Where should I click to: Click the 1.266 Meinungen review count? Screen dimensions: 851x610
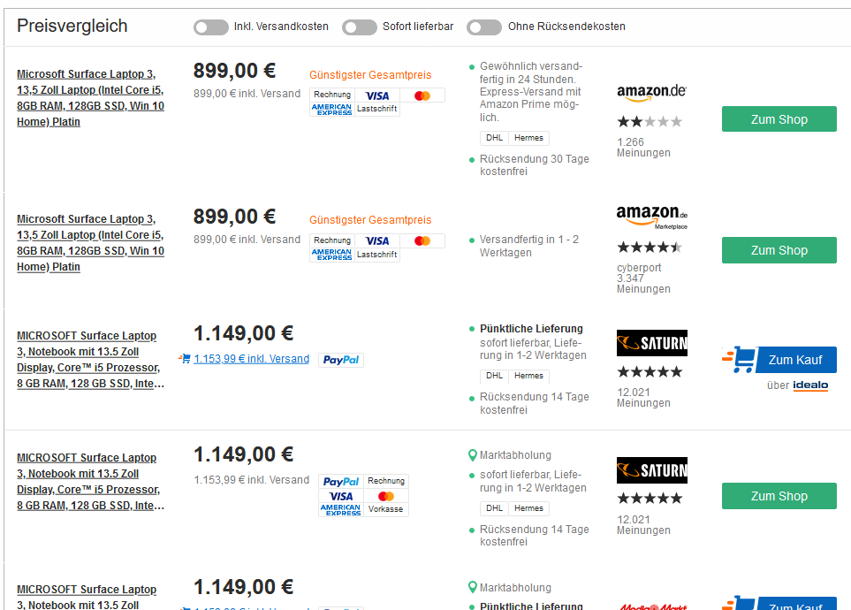pos(643,148)
